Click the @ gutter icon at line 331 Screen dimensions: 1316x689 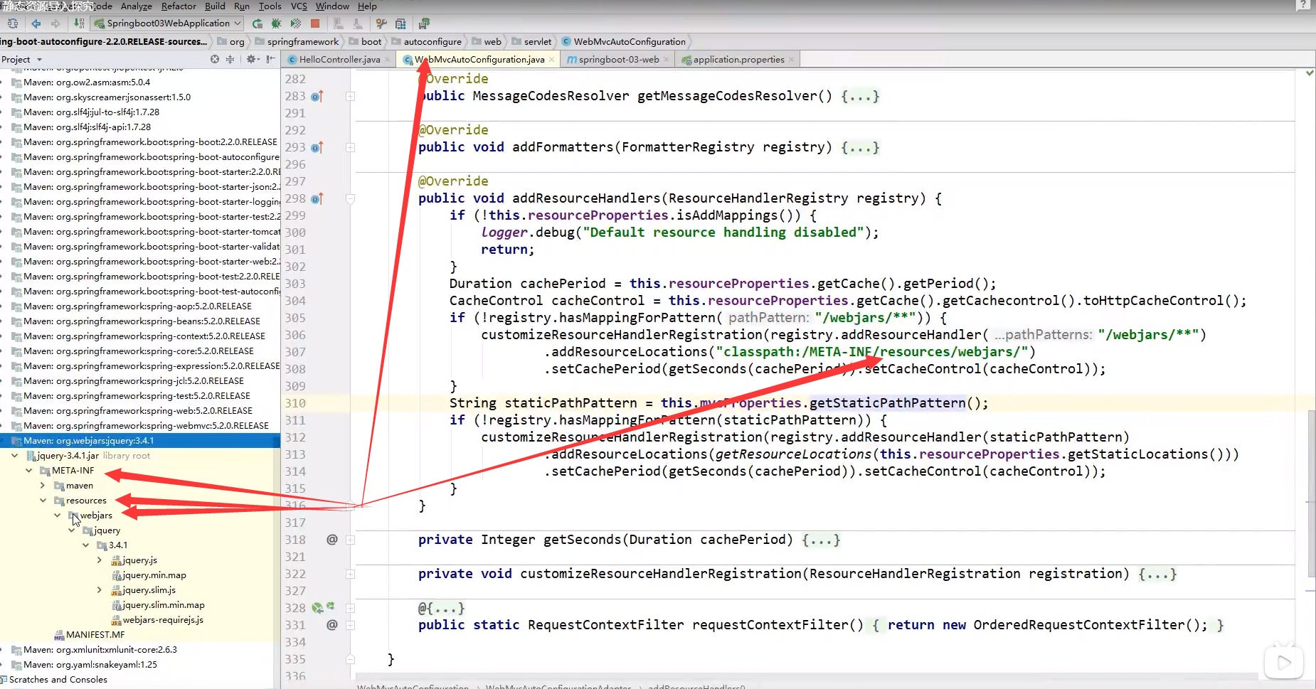pos(331,625)
